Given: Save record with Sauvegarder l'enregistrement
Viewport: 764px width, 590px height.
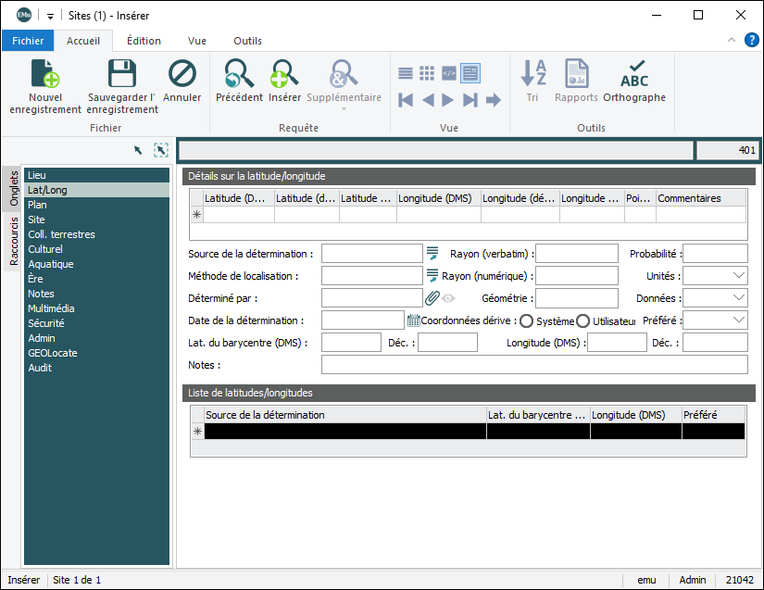Looking at the screenshot, I should [122, 74].
